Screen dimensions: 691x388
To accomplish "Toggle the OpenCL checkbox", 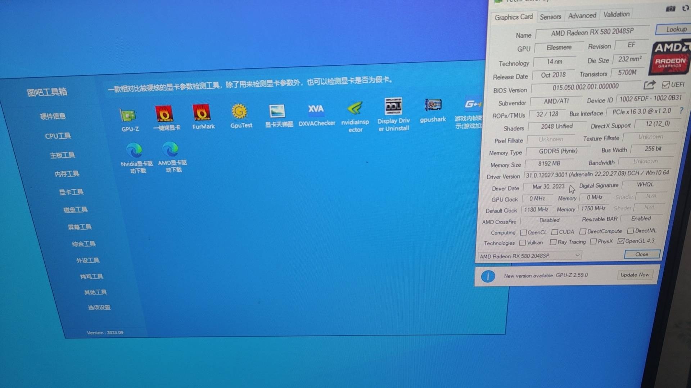I will pyautogui.click(x=524, y=232).
